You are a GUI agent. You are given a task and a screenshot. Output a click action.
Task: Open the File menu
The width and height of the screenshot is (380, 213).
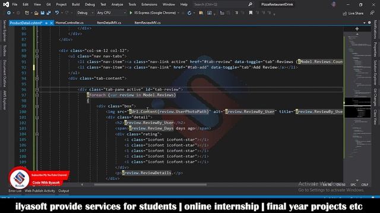[x=14, y=4]
